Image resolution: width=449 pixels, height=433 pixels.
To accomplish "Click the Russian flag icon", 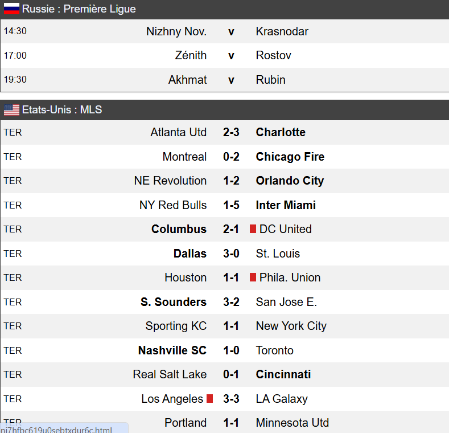I will coord(11,9).
